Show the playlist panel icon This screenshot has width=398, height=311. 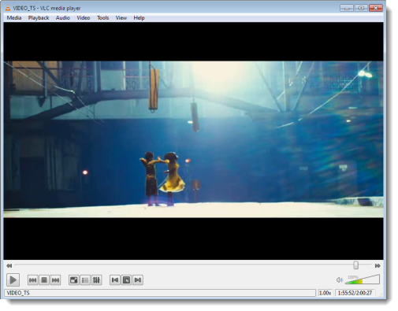point(85,280)
